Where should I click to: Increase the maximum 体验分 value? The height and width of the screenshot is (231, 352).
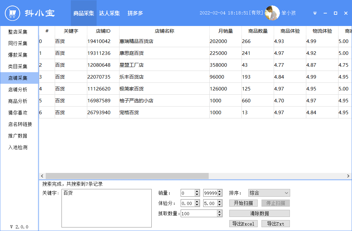pos(220,201)
